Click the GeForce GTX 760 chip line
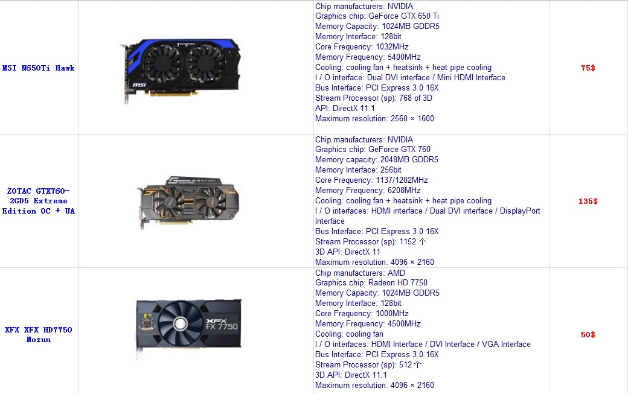The width and height of the screenshot is (628, 394). click(373, 149)
